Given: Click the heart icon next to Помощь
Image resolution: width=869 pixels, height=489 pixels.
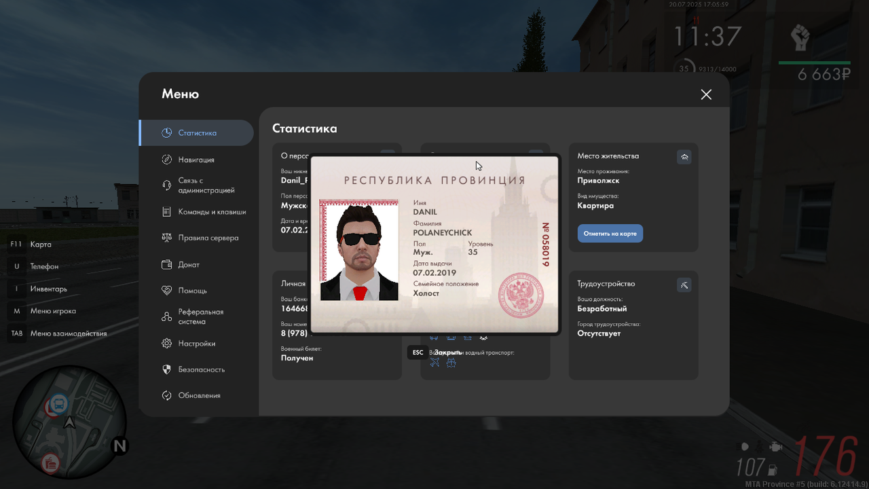Looking at the screenshot, I should pyautogui.click(x=166, y=290).
